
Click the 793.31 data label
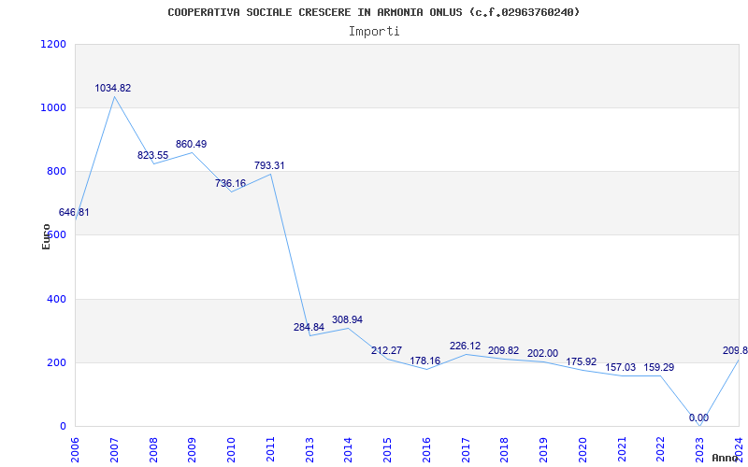pos(269,166)
